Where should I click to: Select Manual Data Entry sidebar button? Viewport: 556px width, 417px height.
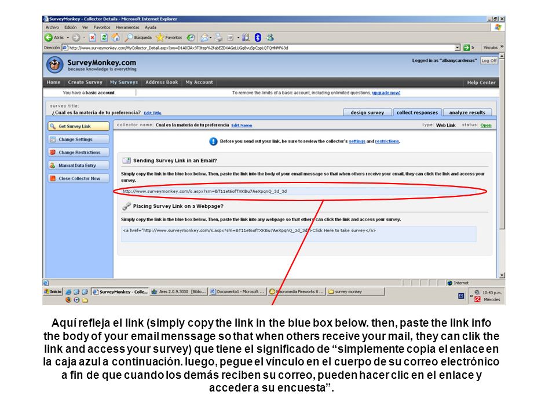coord(78,166)
